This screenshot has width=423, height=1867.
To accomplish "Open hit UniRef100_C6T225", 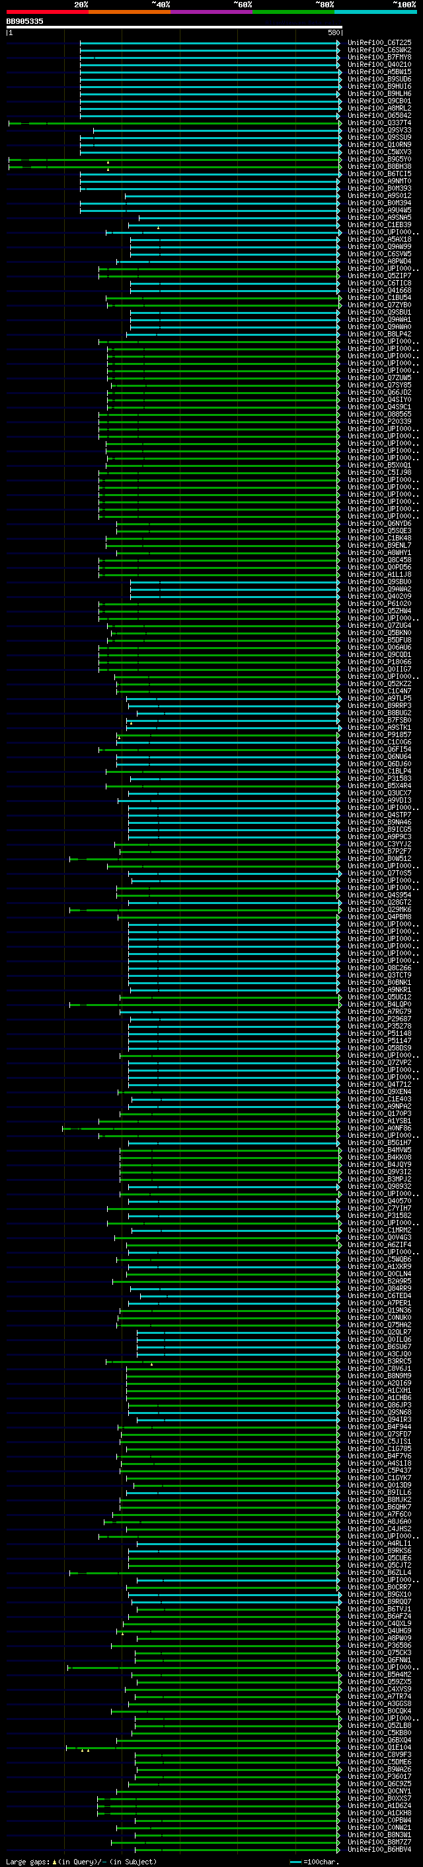I will pyautogui.click(x=379, y=43).
